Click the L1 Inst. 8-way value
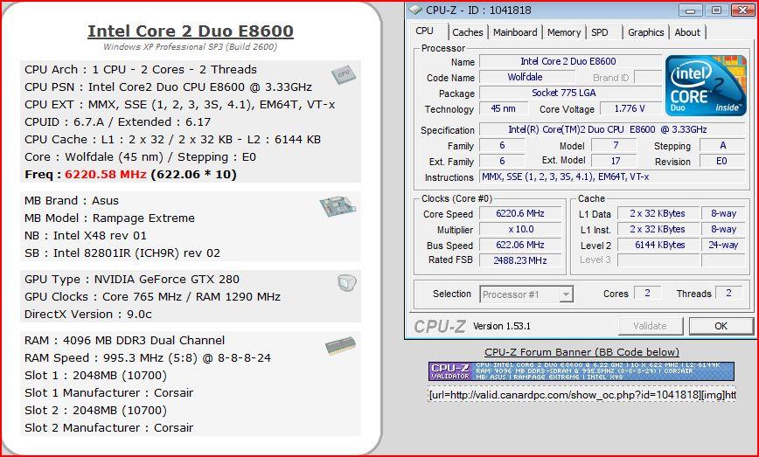 [x=723, y=229]
